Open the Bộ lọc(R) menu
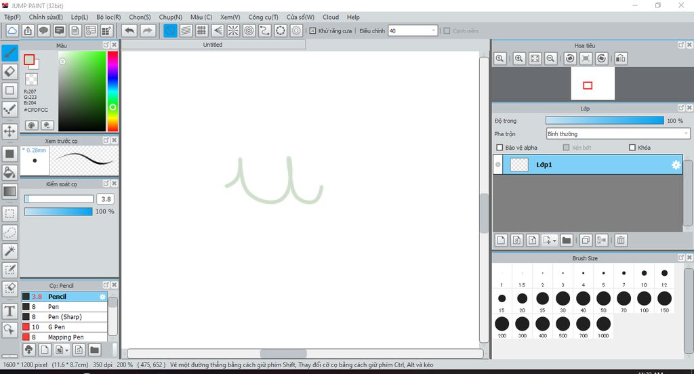The width and height of the screenshot is (694, 374). [108, 17]
